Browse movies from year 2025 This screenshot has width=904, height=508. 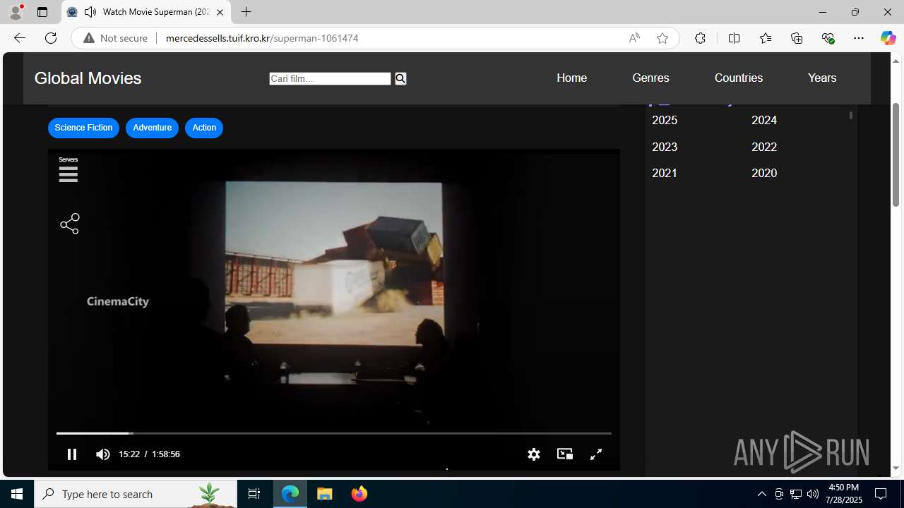point(665,121)
